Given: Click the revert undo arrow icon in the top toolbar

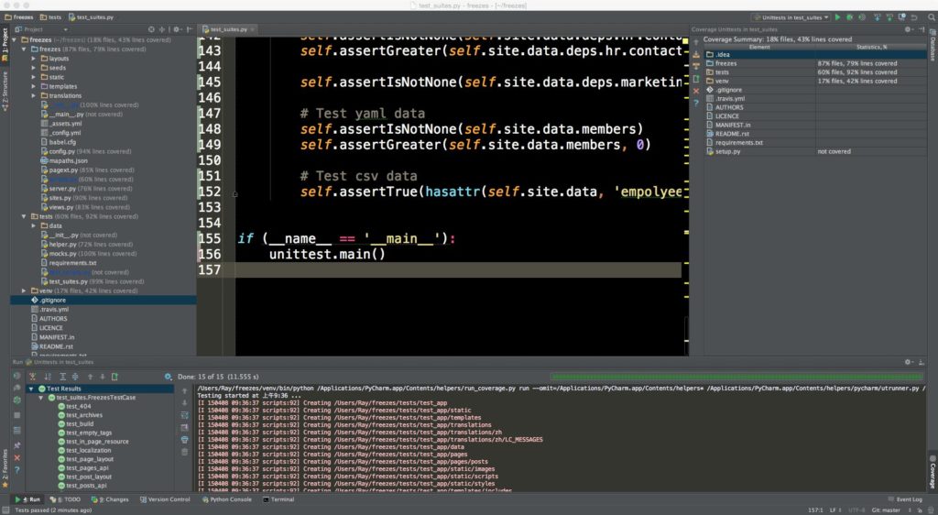Looking at the screenshot, I should tap(914, 17).
